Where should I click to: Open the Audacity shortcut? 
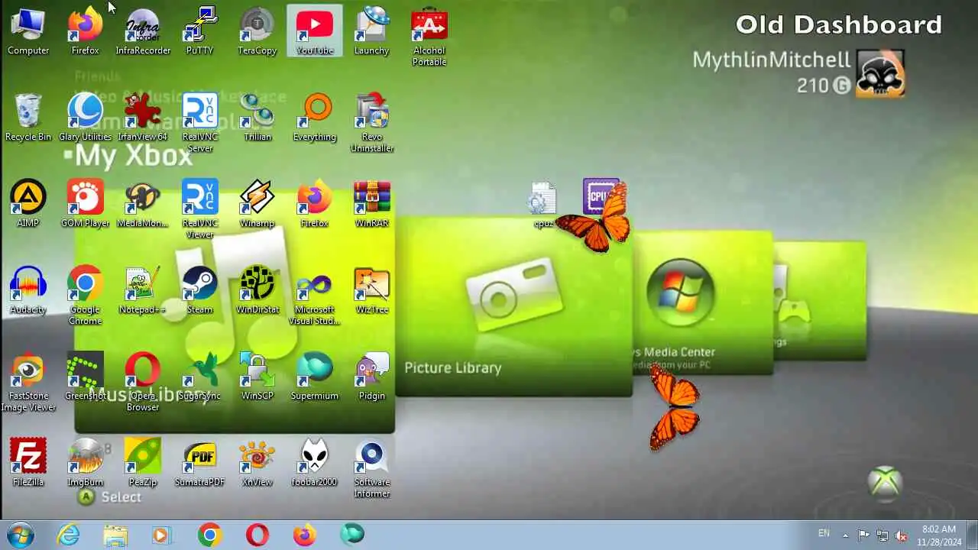coord(28,290)
